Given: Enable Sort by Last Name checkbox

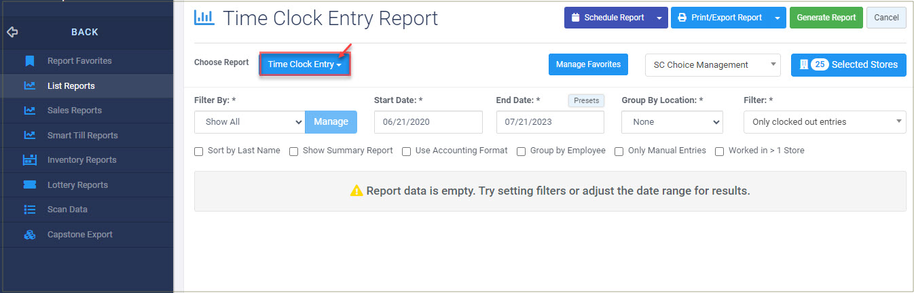Looking at the screenshot, I should click(199, 151).
